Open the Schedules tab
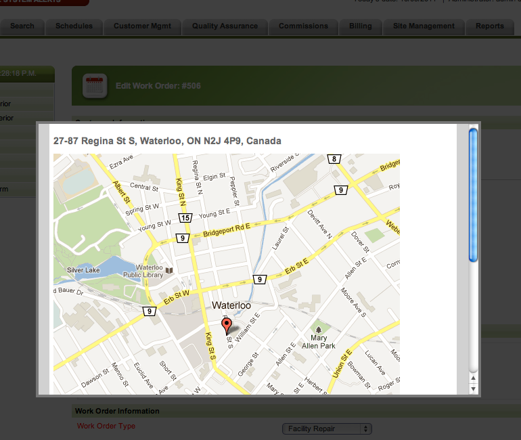The height and width of the screenshot is (440, 521). (x=74, y=26)
